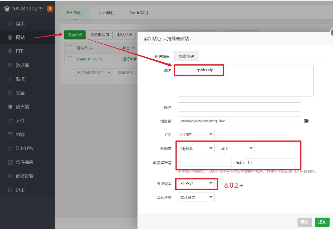Screen dimensions: 333x229
Task: Click the 备注 remark input field
Action: pos(239,107)
